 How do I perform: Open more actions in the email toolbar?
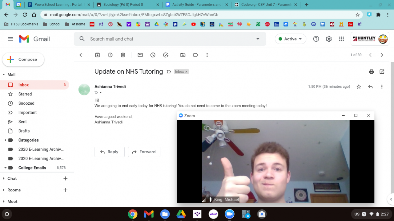[x=207, y=55]
